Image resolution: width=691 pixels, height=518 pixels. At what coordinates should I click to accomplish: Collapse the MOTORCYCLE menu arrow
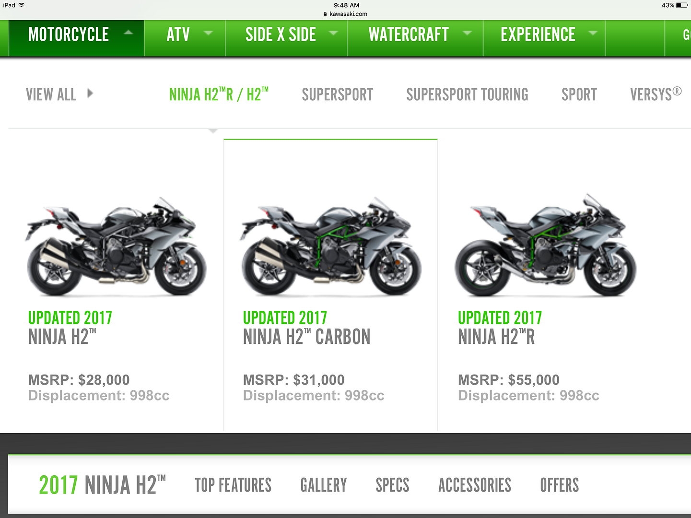[x=129, y=33]
